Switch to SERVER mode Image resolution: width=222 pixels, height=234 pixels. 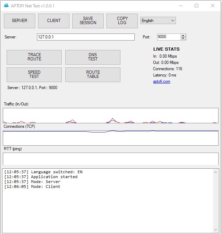(x=20, y=21)
